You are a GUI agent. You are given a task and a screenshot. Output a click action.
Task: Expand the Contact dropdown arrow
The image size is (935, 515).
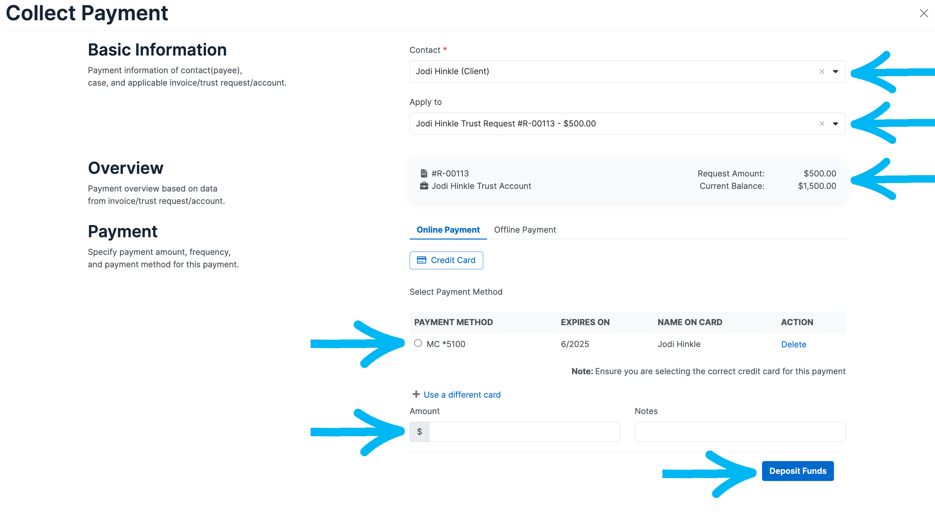click(835, 72)
